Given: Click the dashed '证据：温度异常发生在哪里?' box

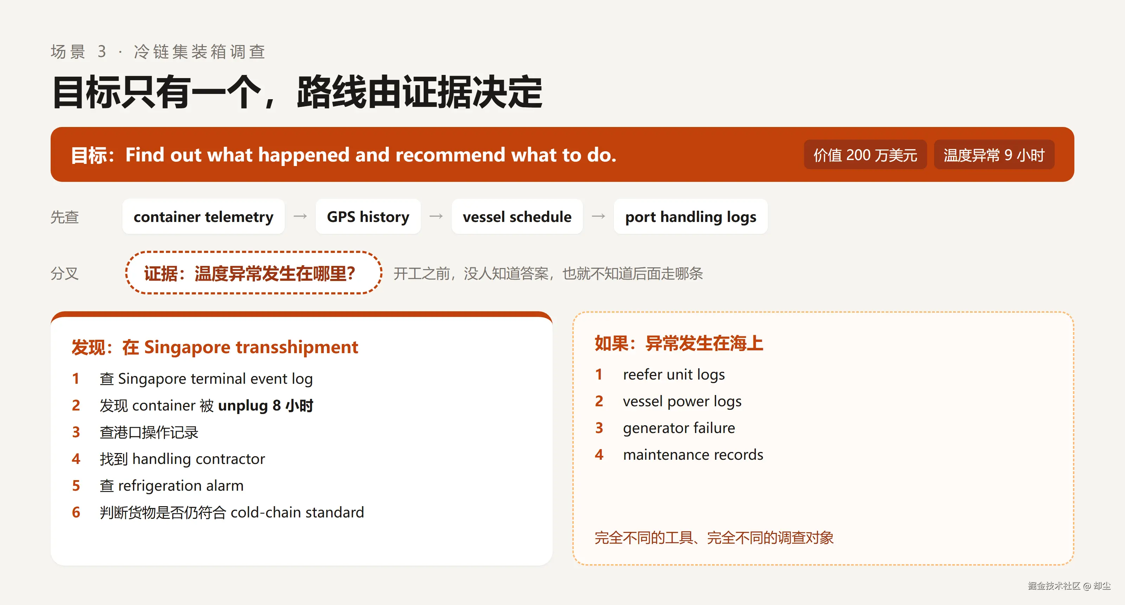Looking at the screenshot, I should [254, 273].
